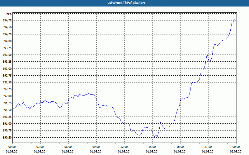Click the 991,00 y-axis value

(7, 124)
